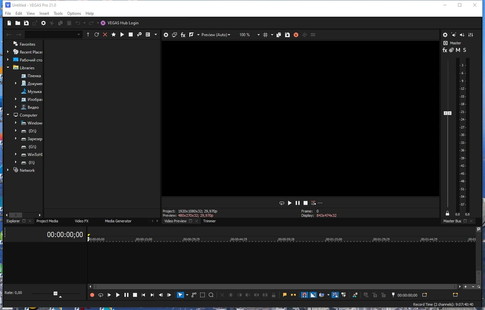This screenshot has height=310, width=485.
Task: Open Video Output FX button in preview
Action: (183, 35)
